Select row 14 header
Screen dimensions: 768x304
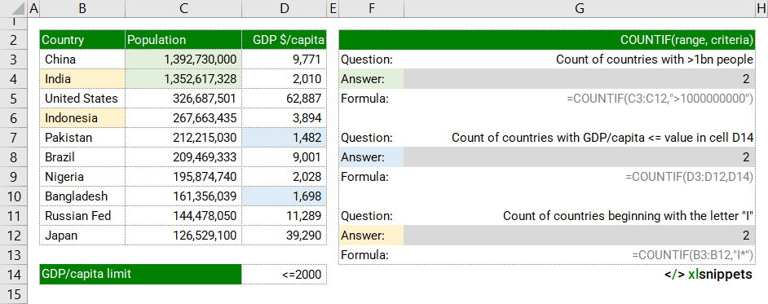14,274
